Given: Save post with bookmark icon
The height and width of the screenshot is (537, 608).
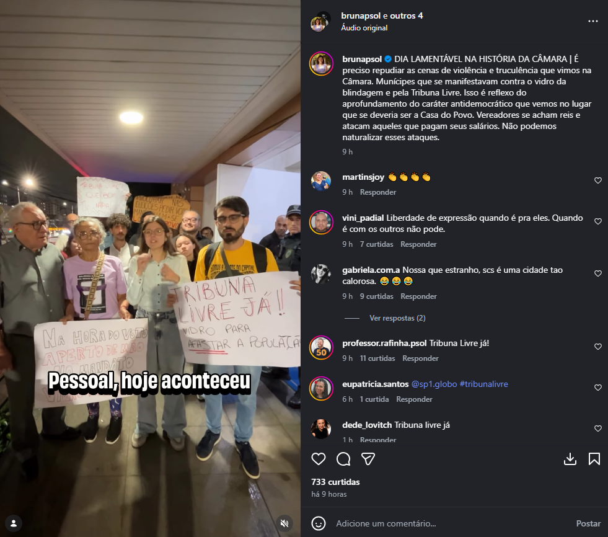Looking at the screenshot, I should [x=594, y=459].
